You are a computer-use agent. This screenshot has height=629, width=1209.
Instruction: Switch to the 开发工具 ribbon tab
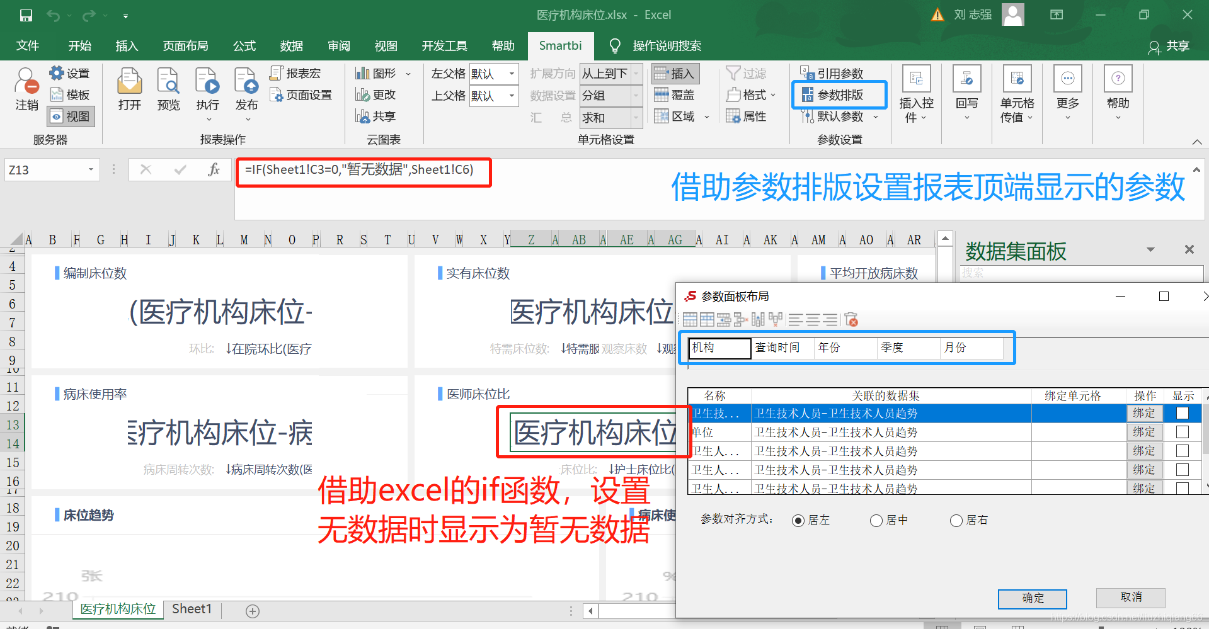click(445, 45)
